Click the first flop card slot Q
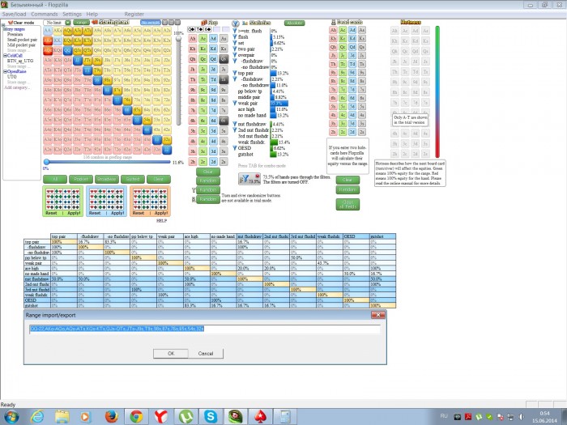 click(191, 29)
